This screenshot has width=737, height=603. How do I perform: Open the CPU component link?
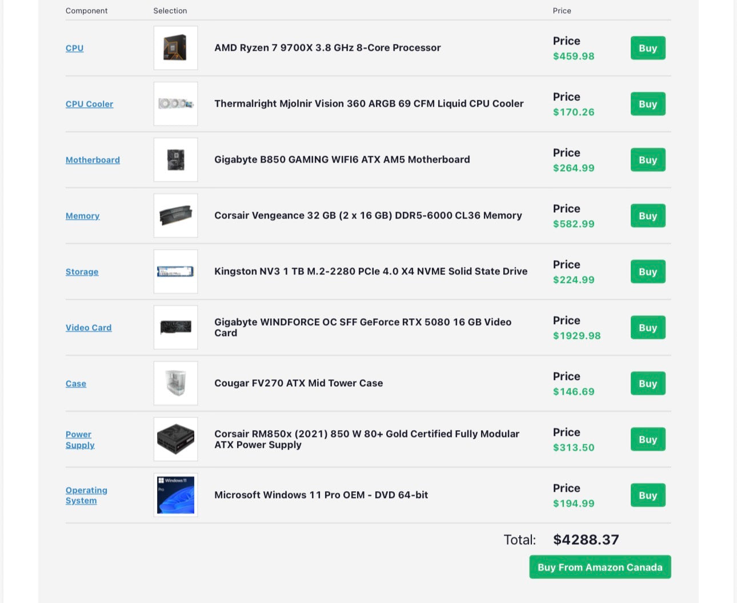74,48
